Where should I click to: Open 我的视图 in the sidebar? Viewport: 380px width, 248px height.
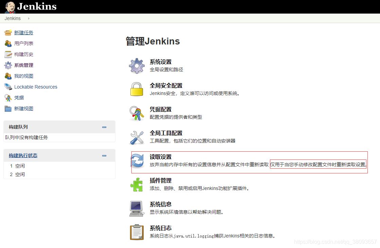click(x=24, y=76)
